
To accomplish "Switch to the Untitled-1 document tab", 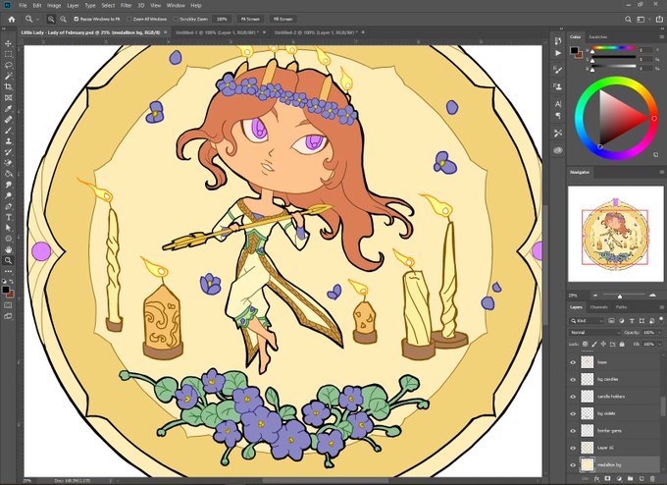I will (x=217, y=32).
